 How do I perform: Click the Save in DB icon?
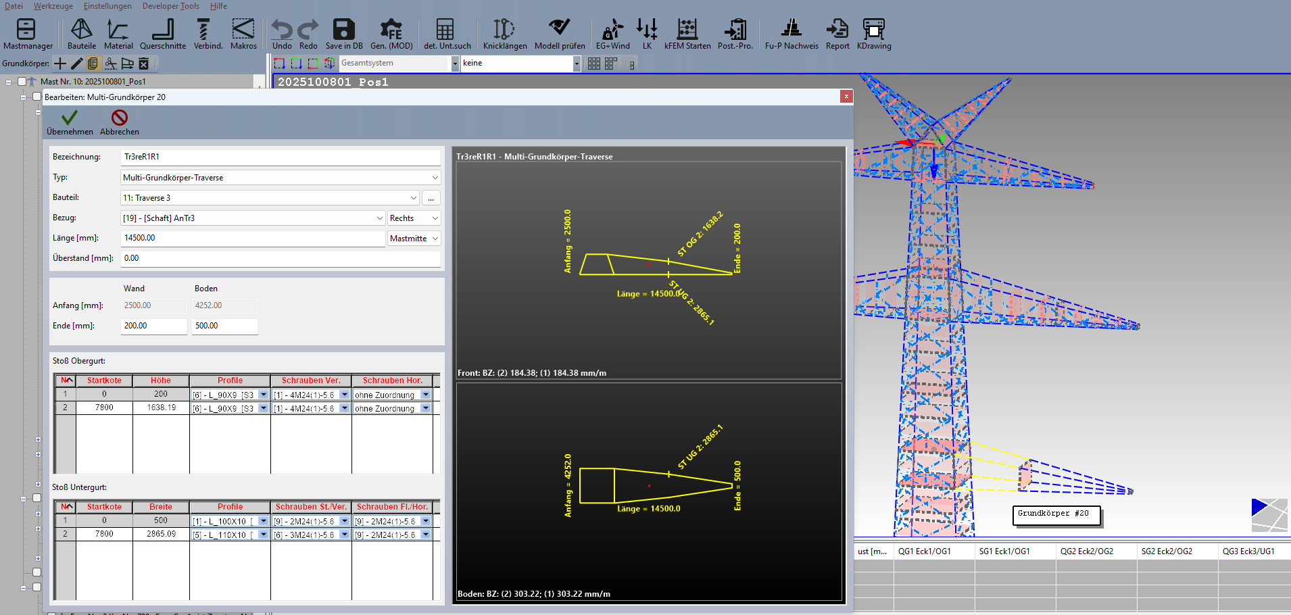click(343, 34)
